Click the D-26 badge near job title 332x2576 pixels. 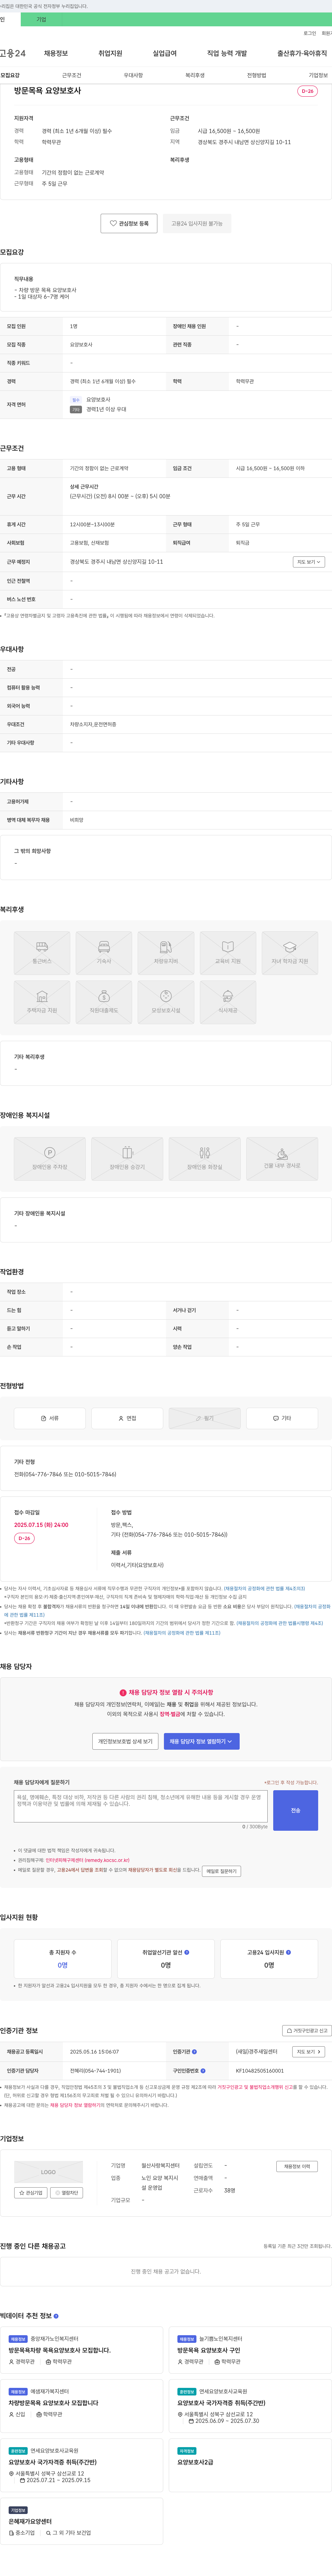(x=307, y=91)
